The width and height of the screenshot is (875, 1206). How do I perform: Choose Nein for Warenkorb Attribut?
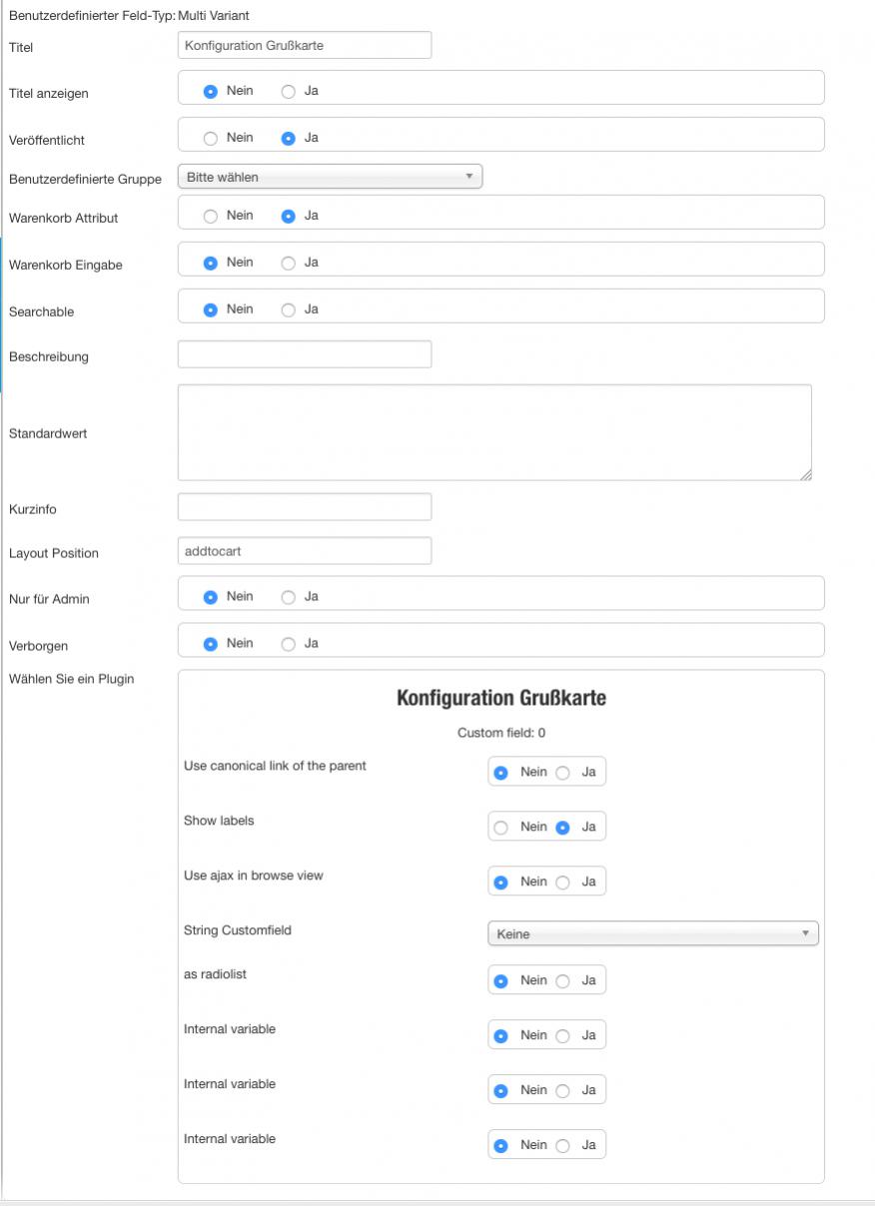[x=211, y=217]
